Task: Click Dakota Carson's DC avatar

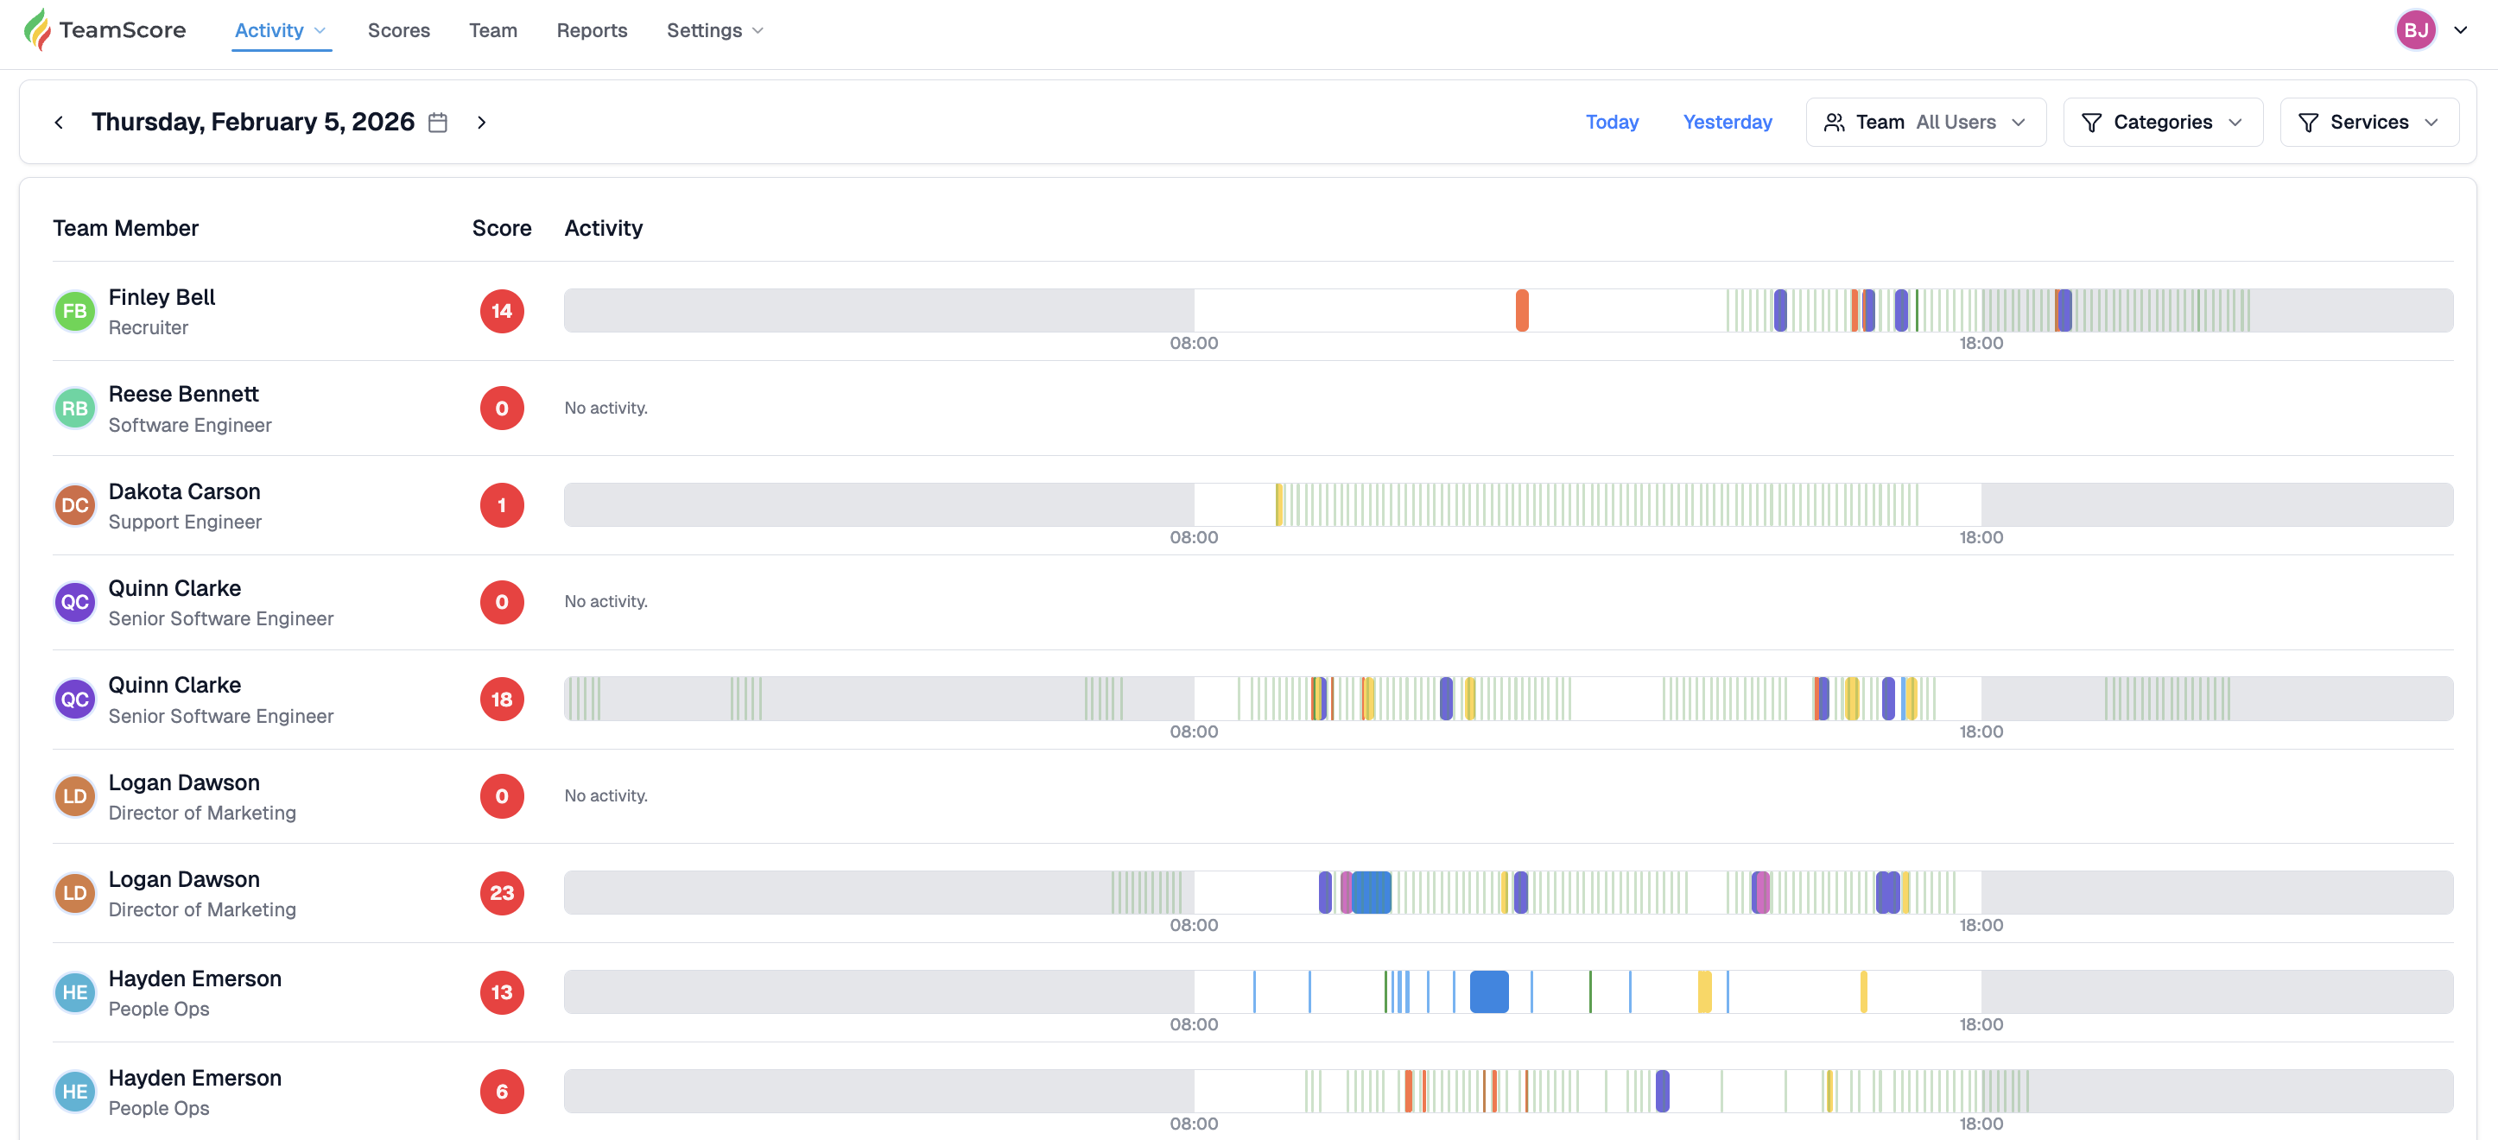Action: tap(74, 505)
